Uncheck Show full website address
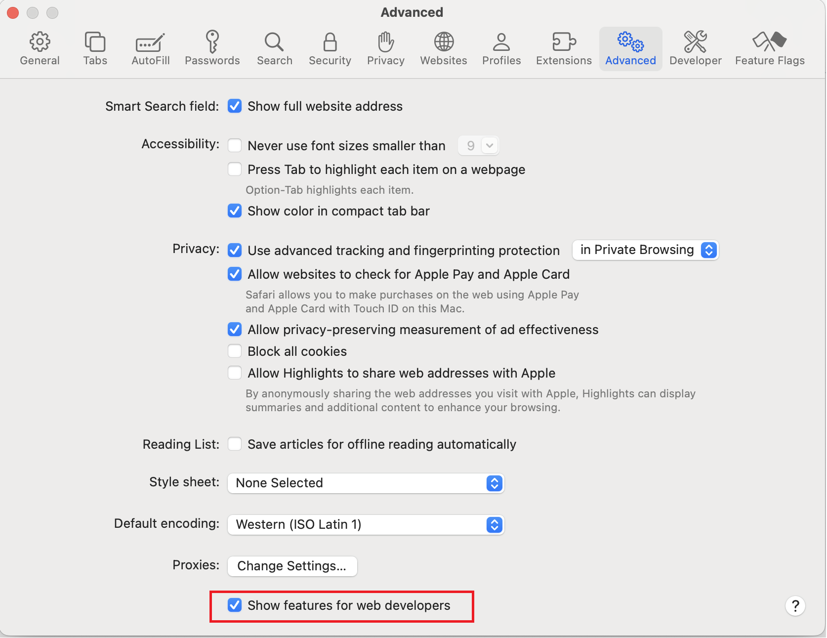Image resolution: width=827 pixels, height=638 pixels. point(235,106)
